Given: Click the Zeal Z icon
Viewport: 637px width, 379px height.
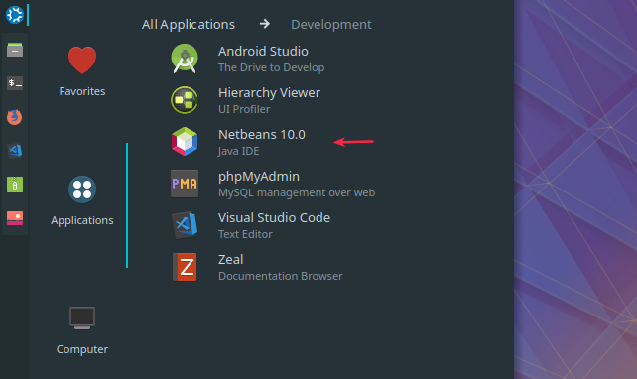Looking at the screenshot, I should coord(185,267).
